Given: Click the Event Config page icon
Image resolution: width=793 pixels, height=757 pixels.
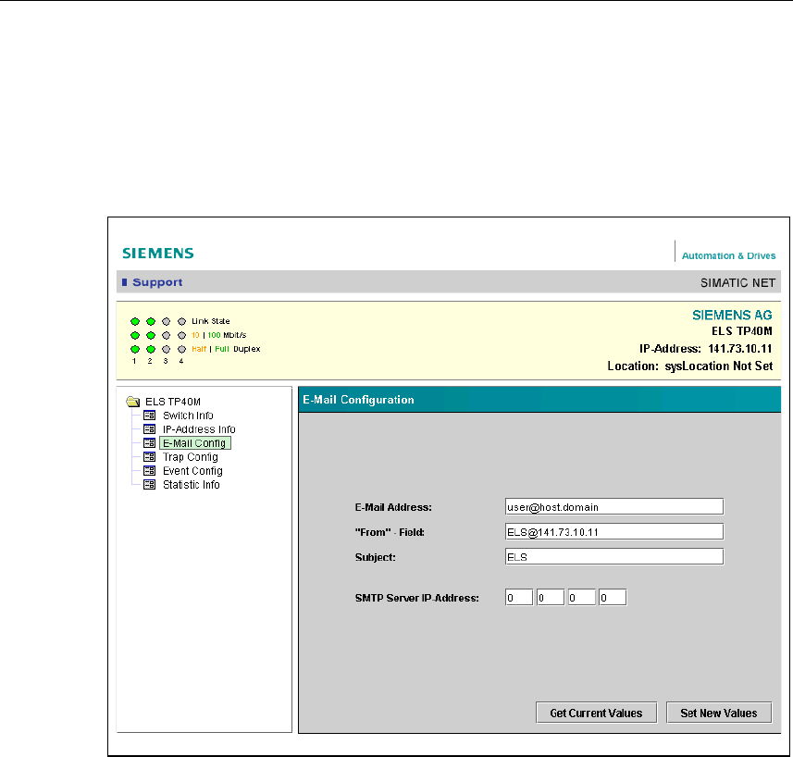Looking at the screenshot, I should 149,470.
